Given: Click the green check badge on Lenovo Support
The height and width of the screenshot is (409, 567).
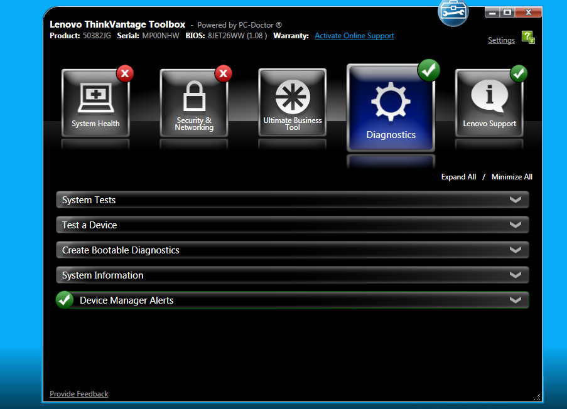Looking at the screenshot, I should tap(519, 73).
